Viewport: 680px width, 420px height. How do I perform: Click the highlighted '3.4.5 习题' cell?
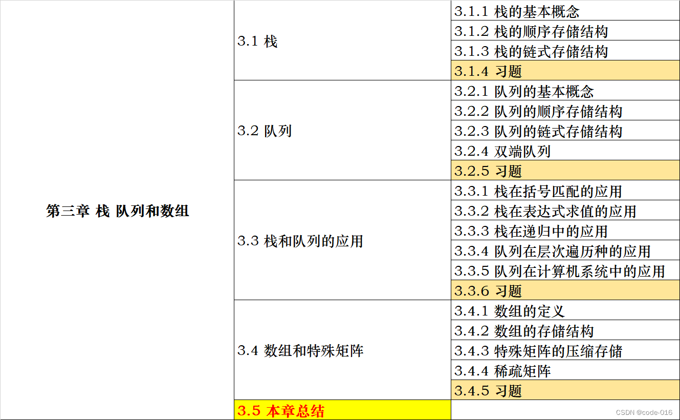tap(565, 390)
